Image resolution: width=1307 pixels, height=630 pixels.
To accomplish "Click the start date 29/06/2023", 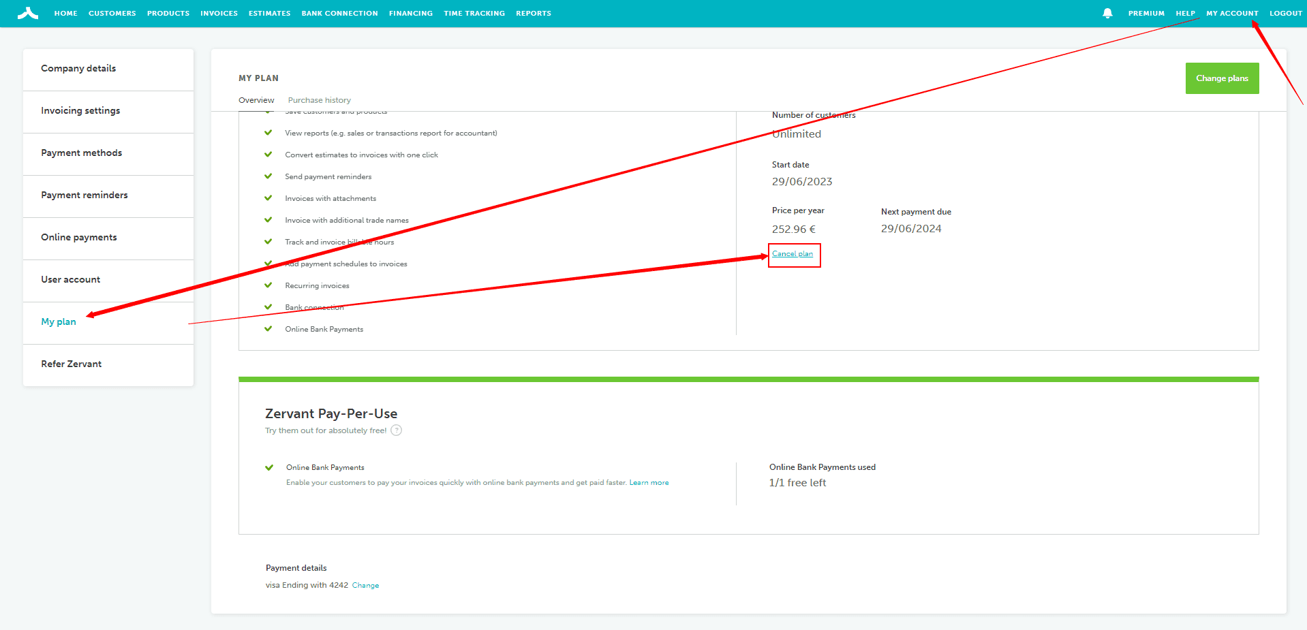I will point(802,182).
